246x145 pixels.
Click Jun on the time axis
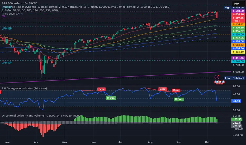[93, 142]
